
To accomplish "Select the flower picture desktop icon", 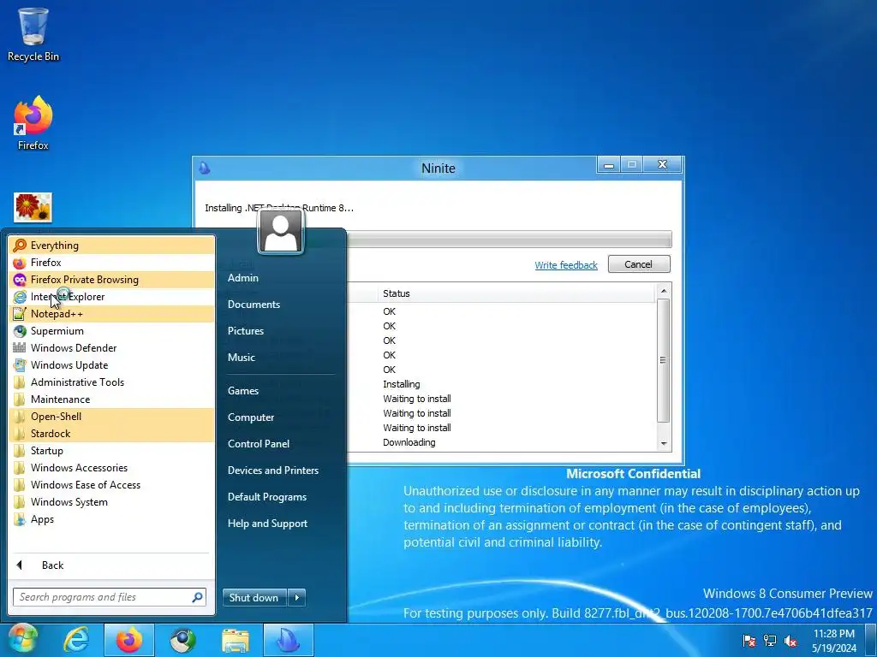I will click(x=33, y=208).
